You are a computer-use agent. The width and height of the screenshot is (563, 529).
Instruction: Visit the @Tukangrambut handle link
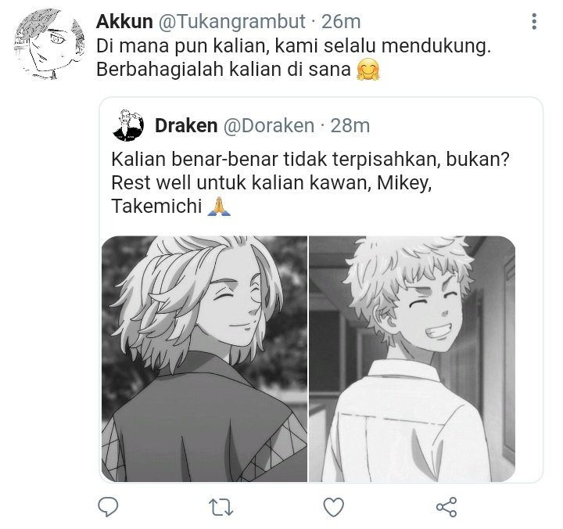pos(231,22)
